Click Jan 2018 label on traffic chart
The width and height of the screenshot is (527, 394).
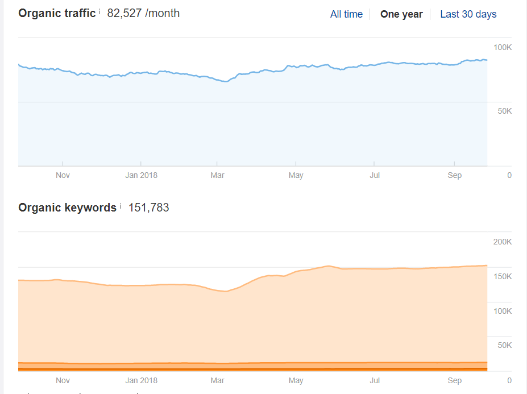click(141, 175)
